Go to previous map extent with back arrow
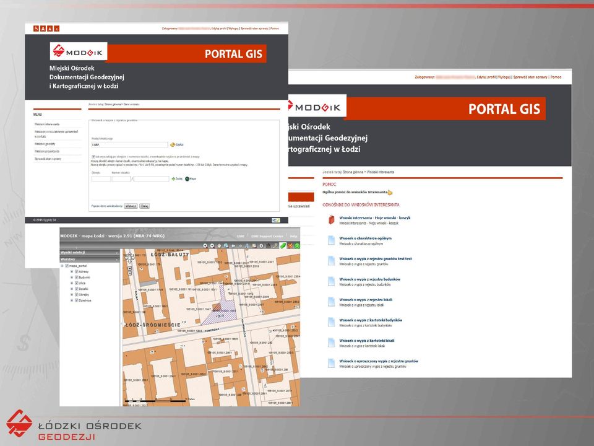Image resolution: width=594 pixels, height=446 pixels. (x=233, y=246)
